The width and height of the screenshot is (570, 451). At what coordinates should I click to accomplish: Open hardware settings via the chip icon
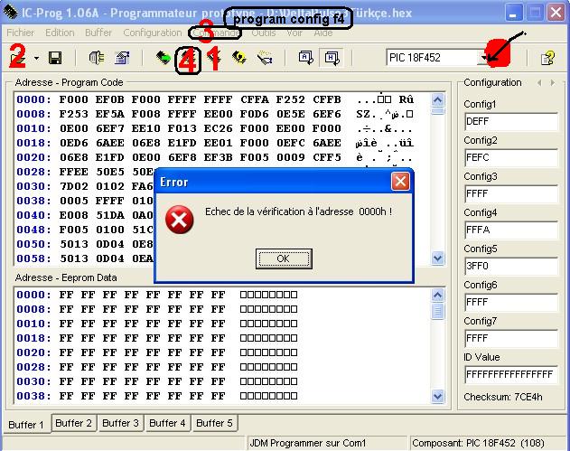coord(96,58)
